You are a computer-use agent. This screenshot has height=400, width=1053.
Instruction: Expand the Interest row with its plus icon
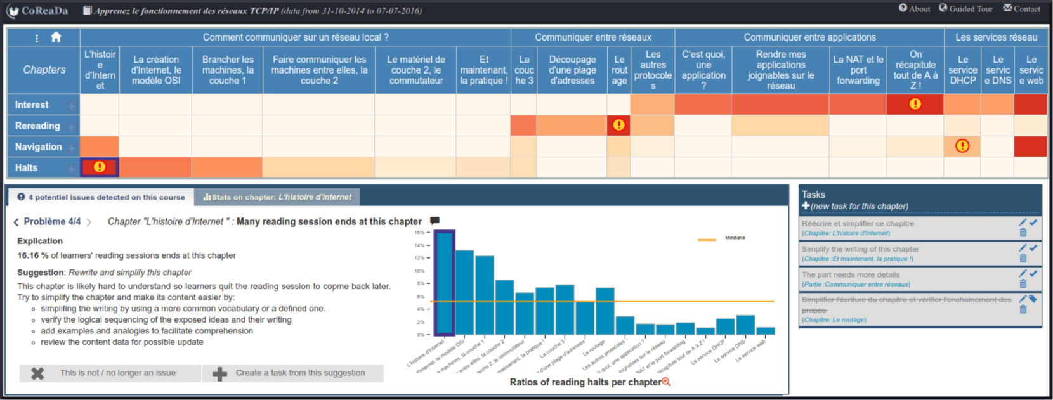pos(72,106)
